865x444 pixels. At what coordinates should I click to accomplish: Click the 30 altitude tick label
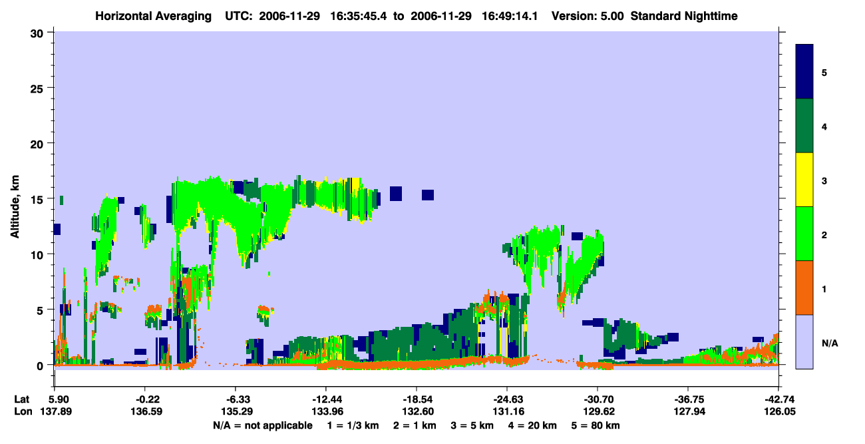[x=38, y=33]
